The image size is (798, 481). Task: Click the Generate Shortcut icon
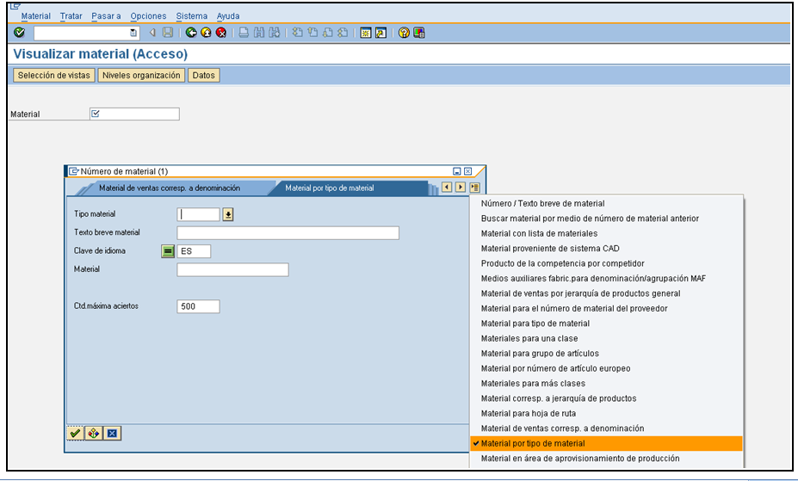380,33
